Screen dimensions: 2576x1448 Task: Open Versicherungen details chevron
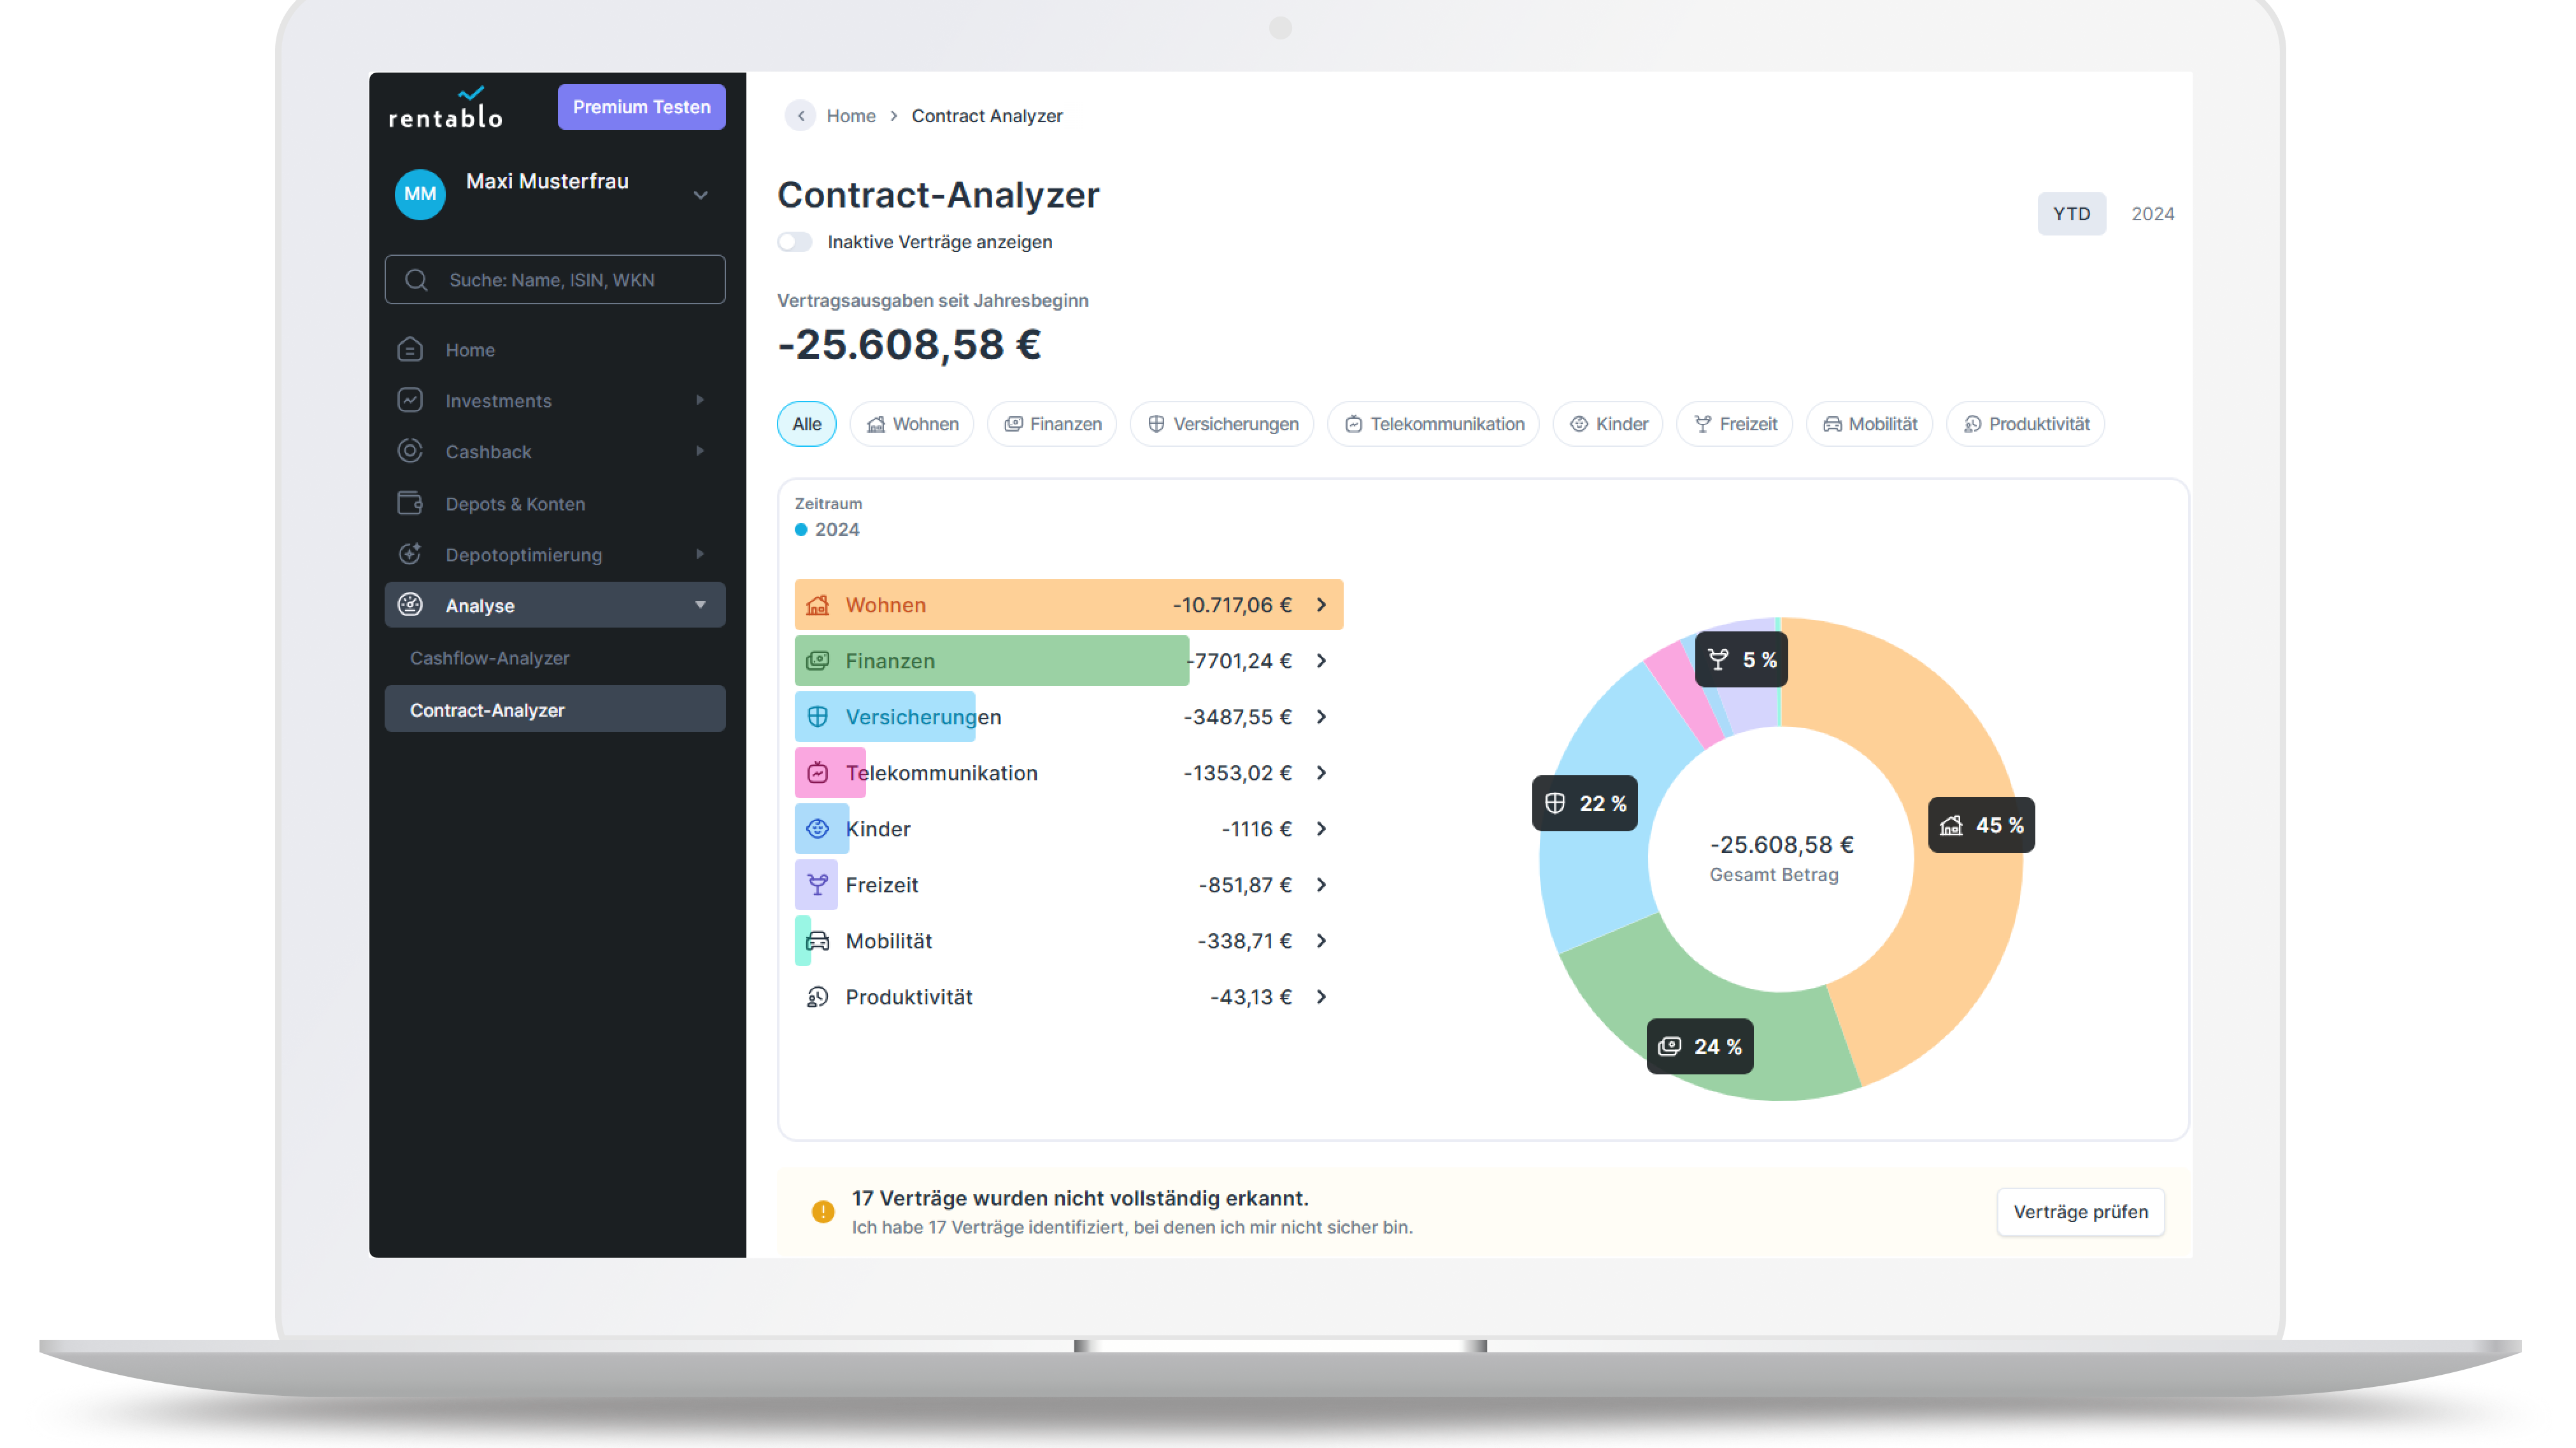click(x=1322, y=717)
